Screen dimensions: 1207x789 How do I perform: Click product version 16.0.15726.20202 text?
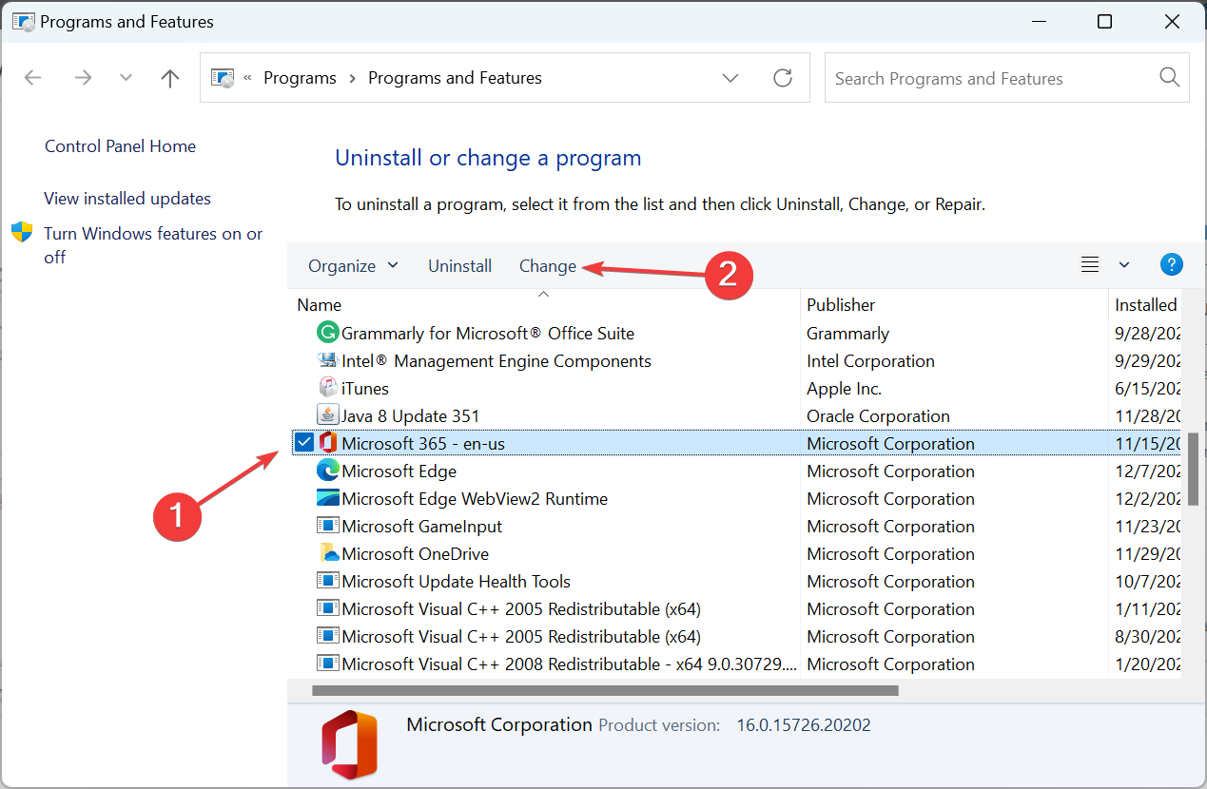[x=804, y=725]
